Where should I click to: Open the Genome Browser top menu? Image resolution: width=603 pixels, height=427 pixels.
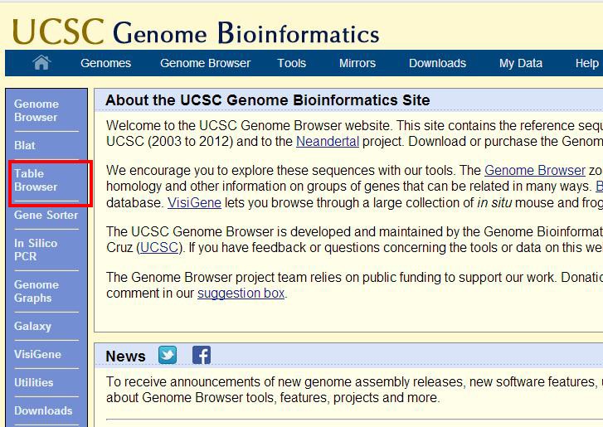pyautogui.click(x=206, y=63)
